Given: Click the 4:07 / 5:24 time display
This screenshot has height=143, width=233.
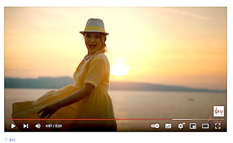Looking at the screenshot, I should tap(54, 126).
